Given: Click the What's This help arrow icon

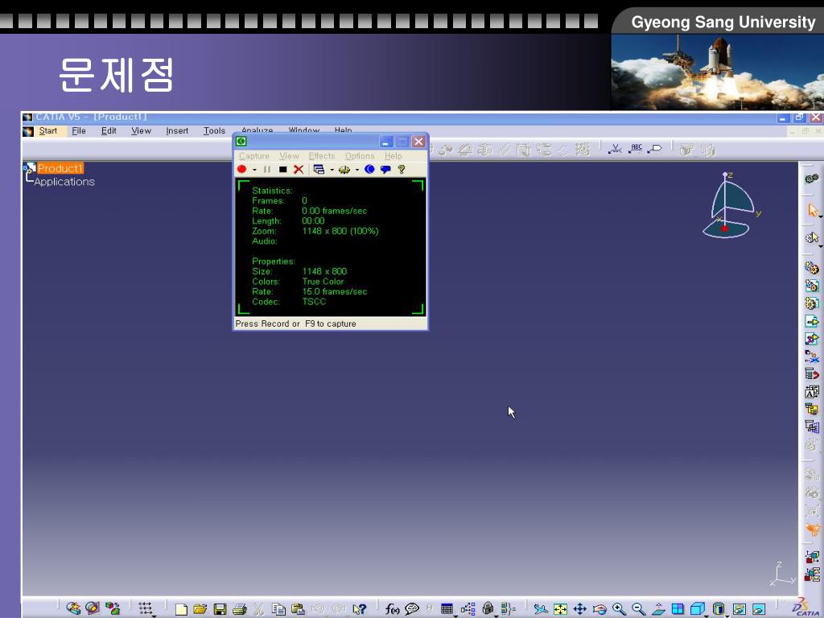Looking at the screenshot, I should (x=359, y=608).
